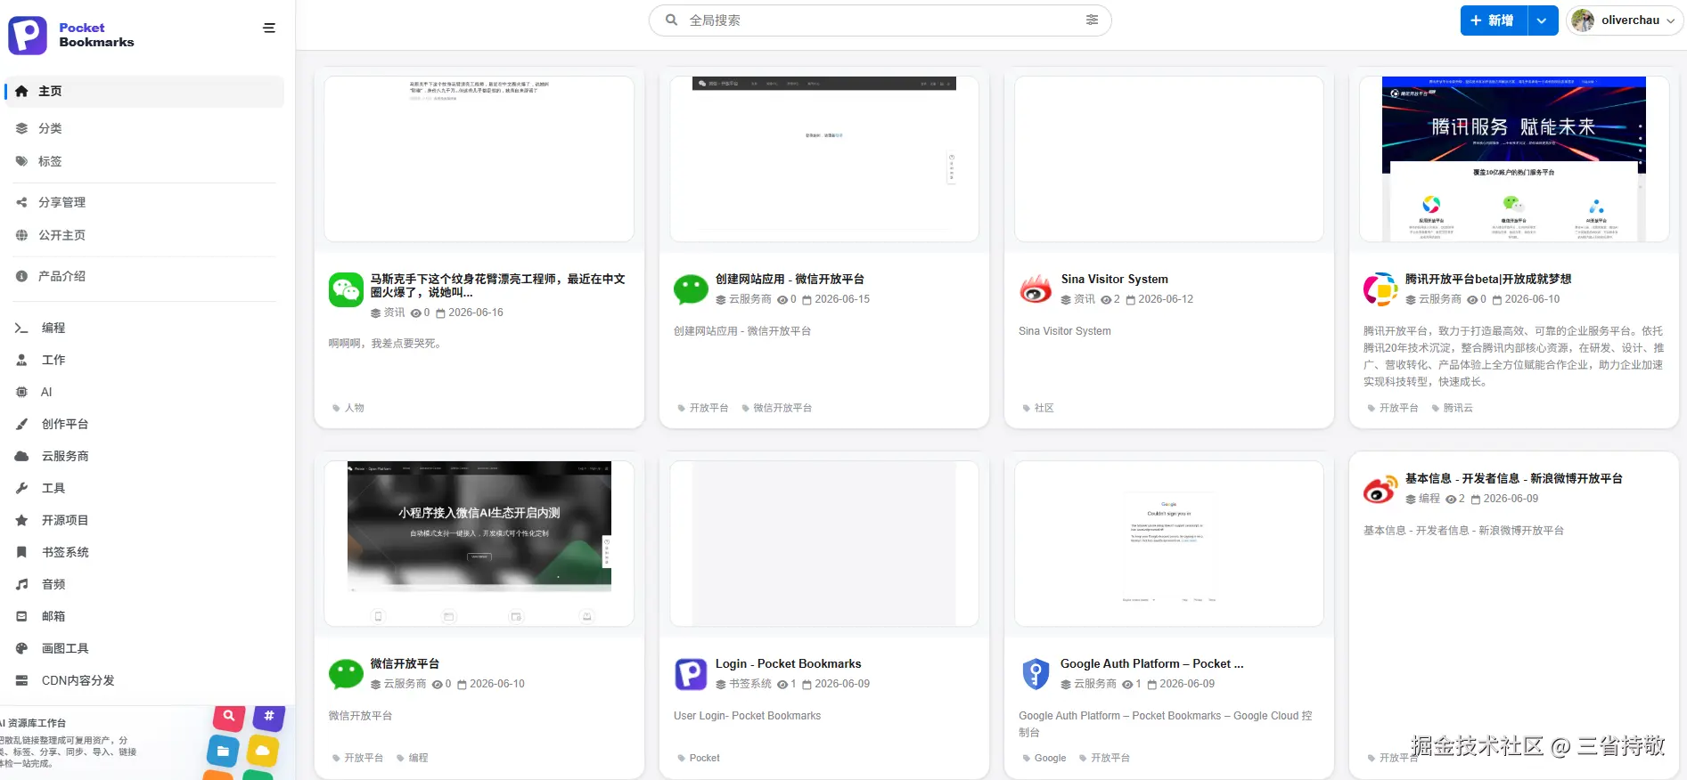Image resolution: width=1687 pixels, height=780 pixels.
Task: Open the Google Auth Platform – Pocket title
Action: tap(1151, 663)
